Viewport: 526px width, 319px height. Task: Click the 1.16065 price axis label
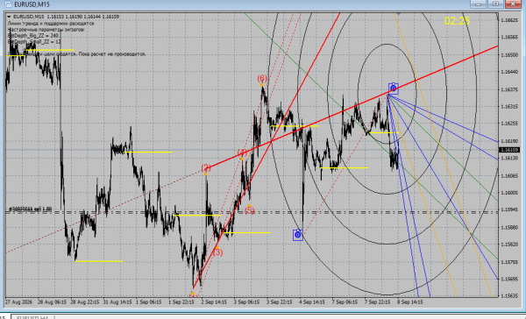[508, 176]
